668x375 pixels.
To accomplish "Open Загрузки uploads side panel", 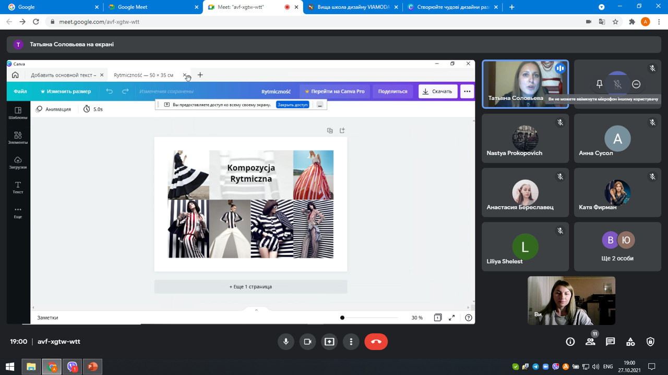I will [18, 162].
